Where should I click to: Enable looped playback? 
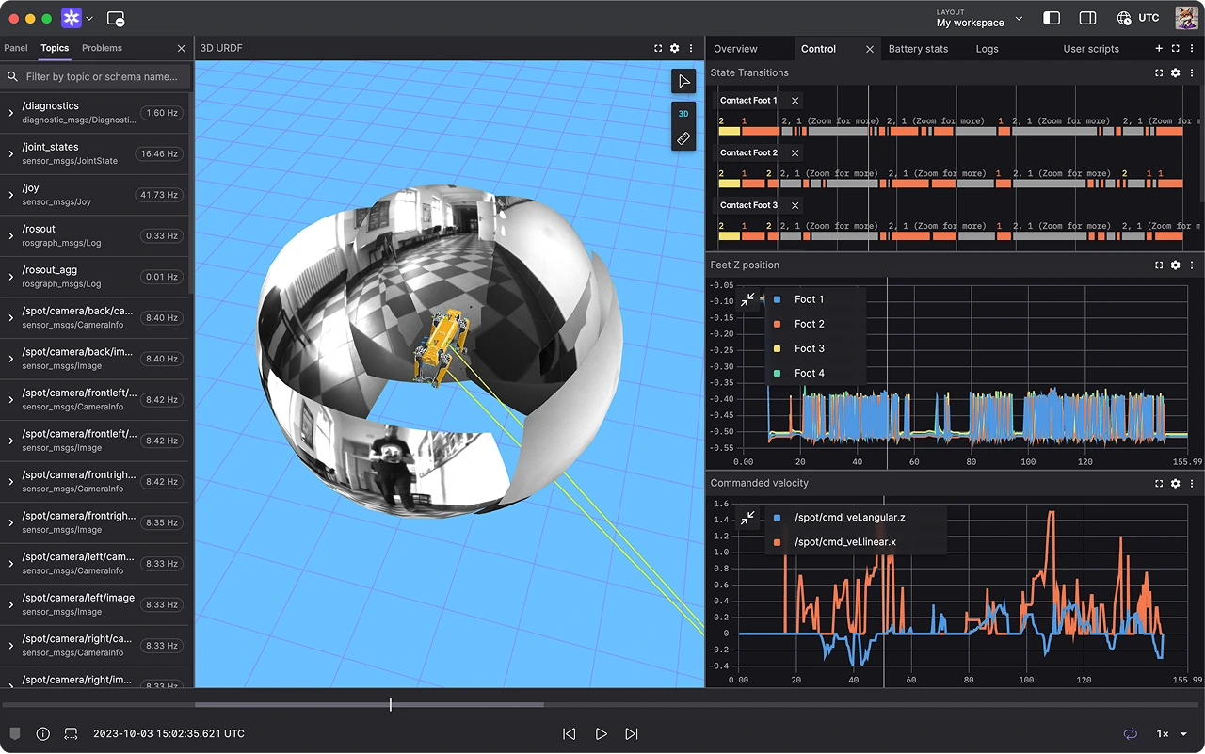pos(1131,733)
